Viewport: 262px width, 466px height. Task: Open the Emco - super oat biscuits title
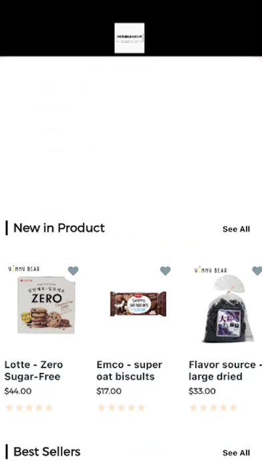pyautogui.click(x=130, y=371)
